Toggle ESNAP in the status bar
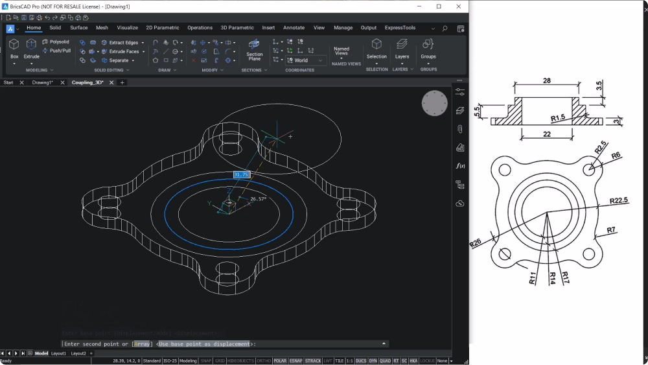The height and width of the screenshot is (365, 648). [296, 360]
